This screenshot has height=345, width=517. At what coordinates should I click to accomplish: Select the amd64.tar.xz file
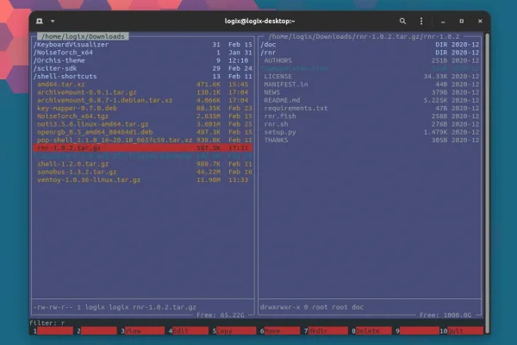(142, 85)
